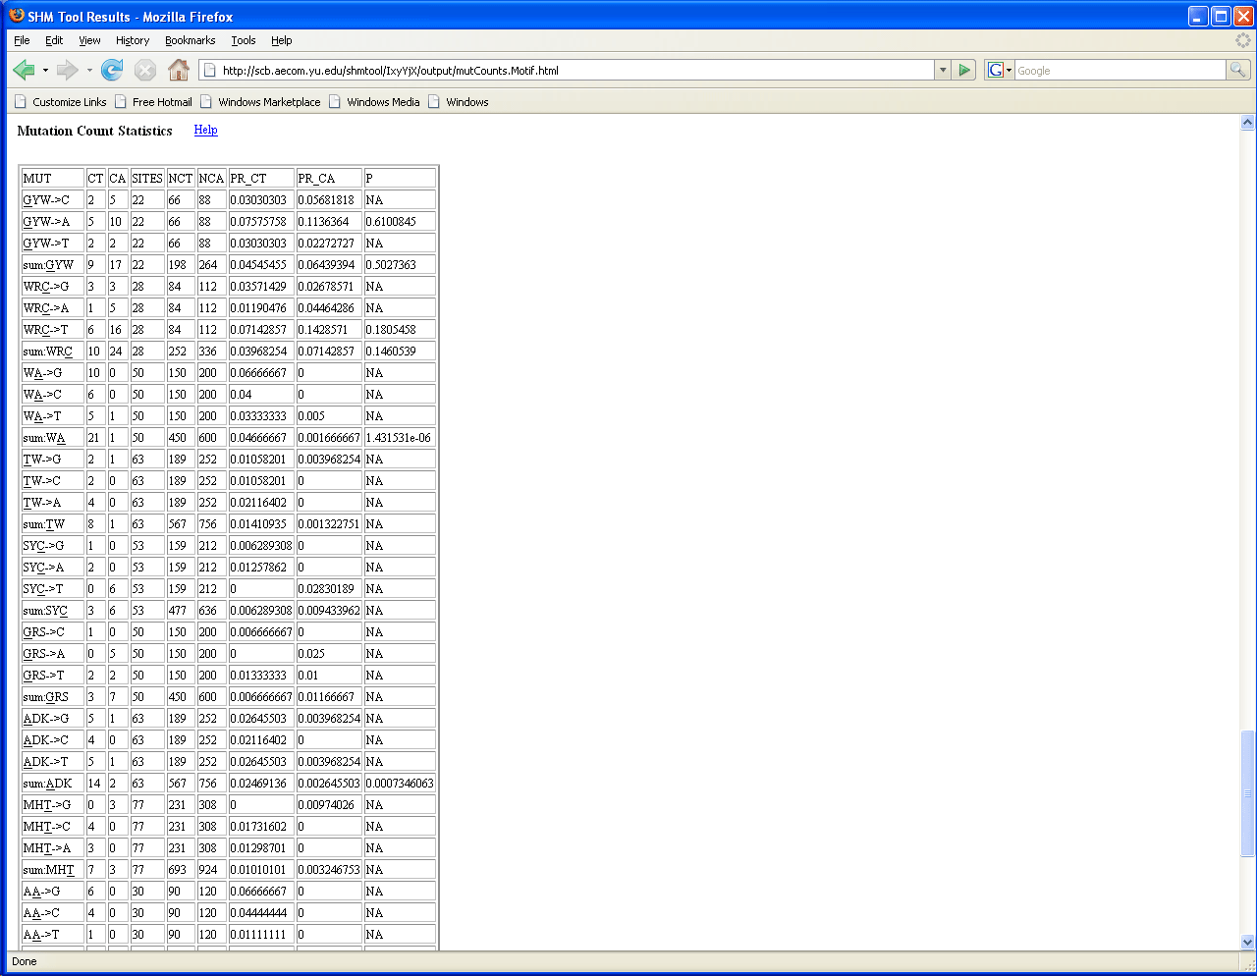
Task: Click the Back navigation arrow
Action: tap(24, 70)
